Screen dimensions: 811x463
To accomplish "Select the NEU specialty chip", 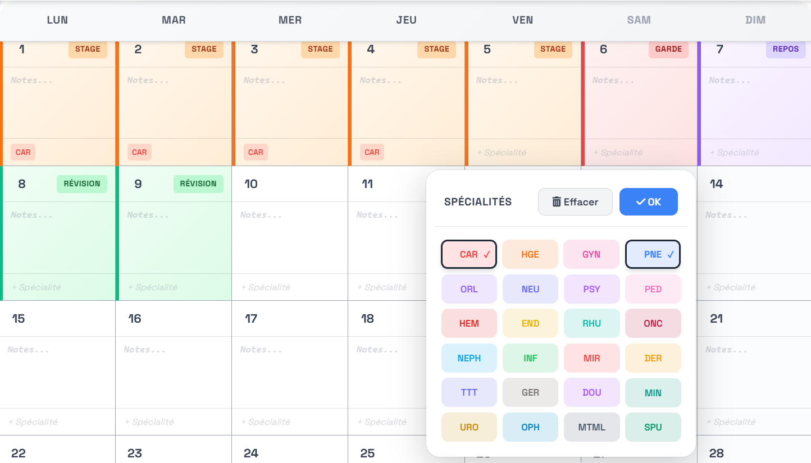I will pyautogui.click(x=530, y=288).
